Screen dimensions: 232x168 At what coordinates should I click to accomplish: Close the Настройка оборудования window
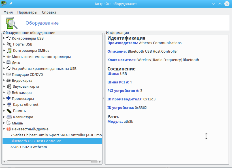click(227, 4)
